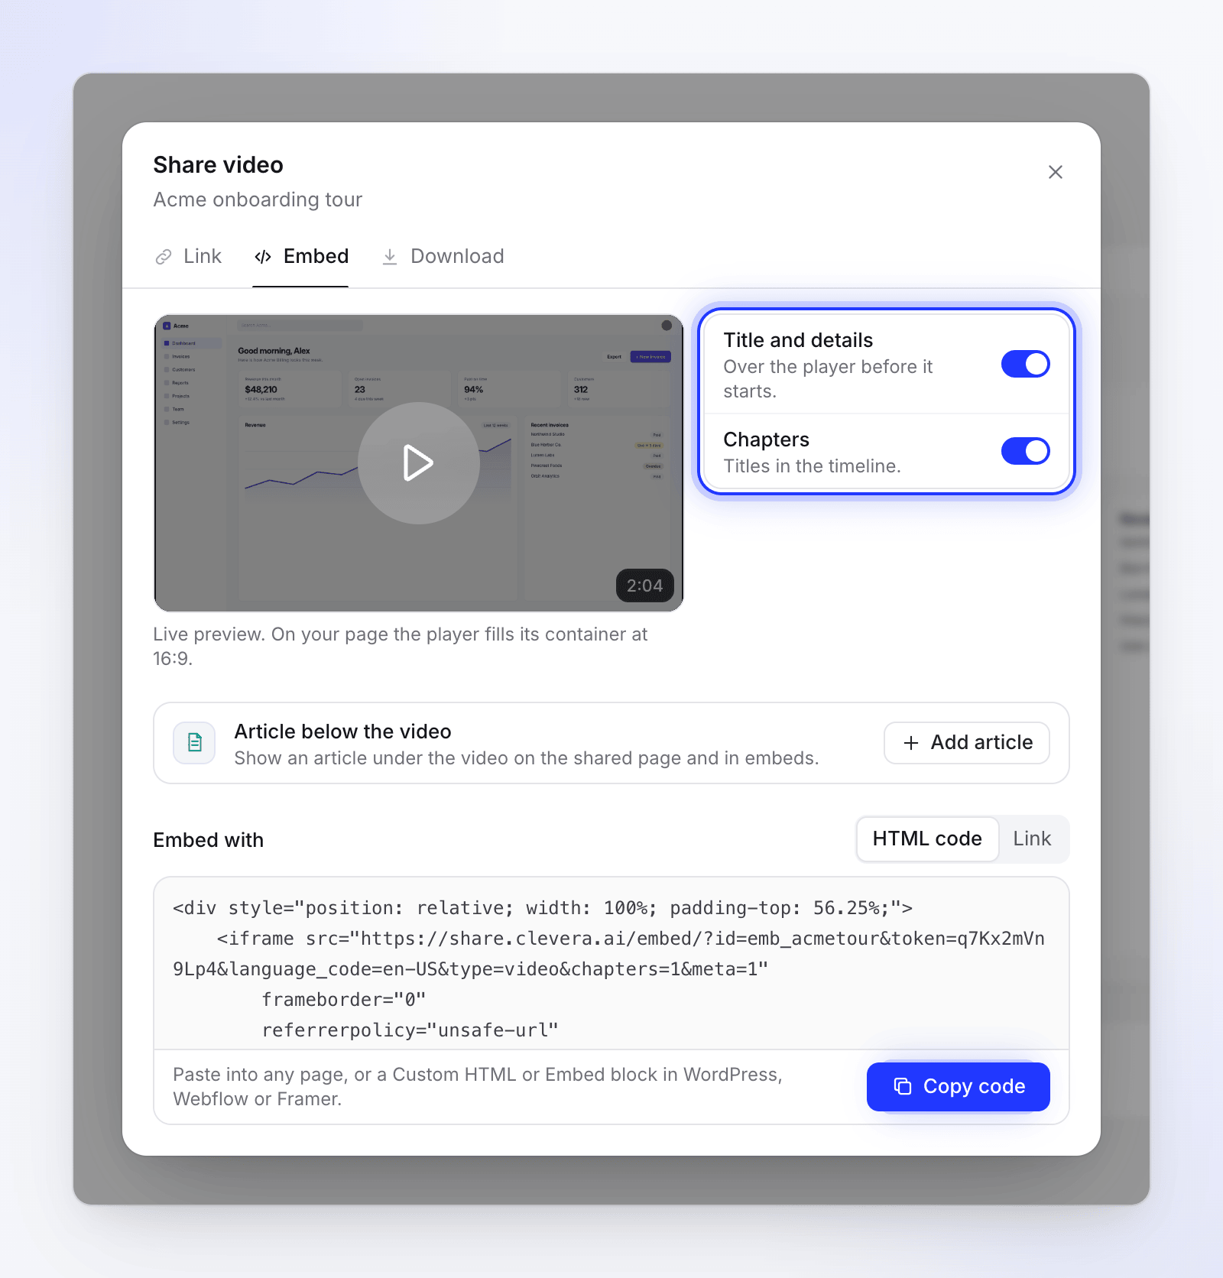Click inside the embed code box
Viewport: 1223px width, 1278px height.
[611, 963]
